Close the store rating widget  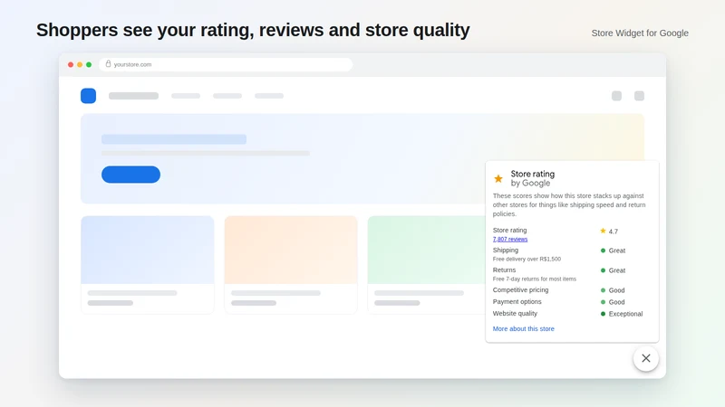pyautogui.click(x=646, y=358)
